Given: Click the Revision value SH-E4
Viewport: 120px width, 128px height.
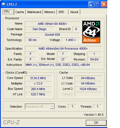Looking at the screenshot, I should pyautogui.click(x=94, y=59).
